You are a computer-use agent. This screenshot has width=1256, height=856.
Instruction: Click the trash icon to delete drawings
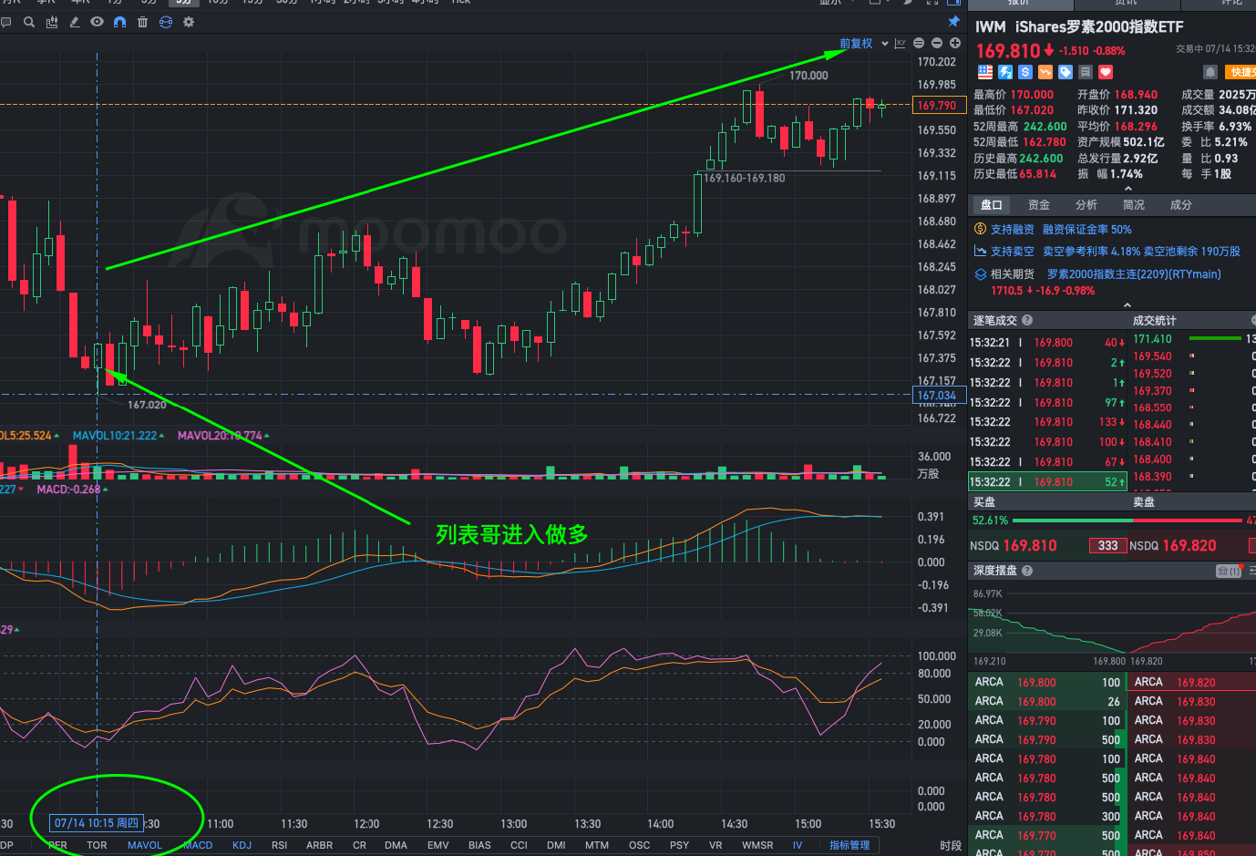click(x=142, y=22)
